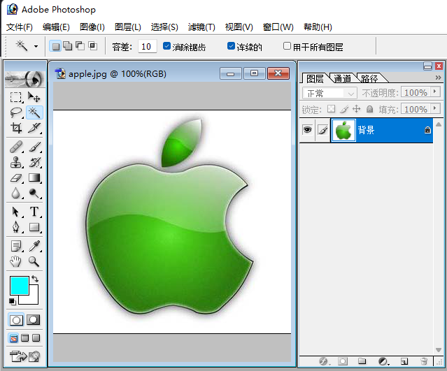The width and height of the screenshot is (447, 371).
Task: Open the 编辑(E) menu
Action: coord(56,27)
